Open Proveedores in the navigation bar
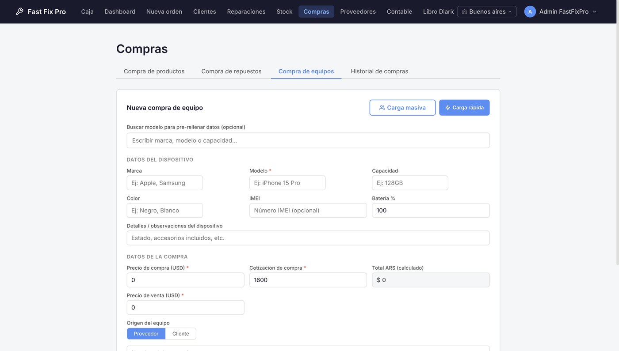 click(x=358, y=11)
